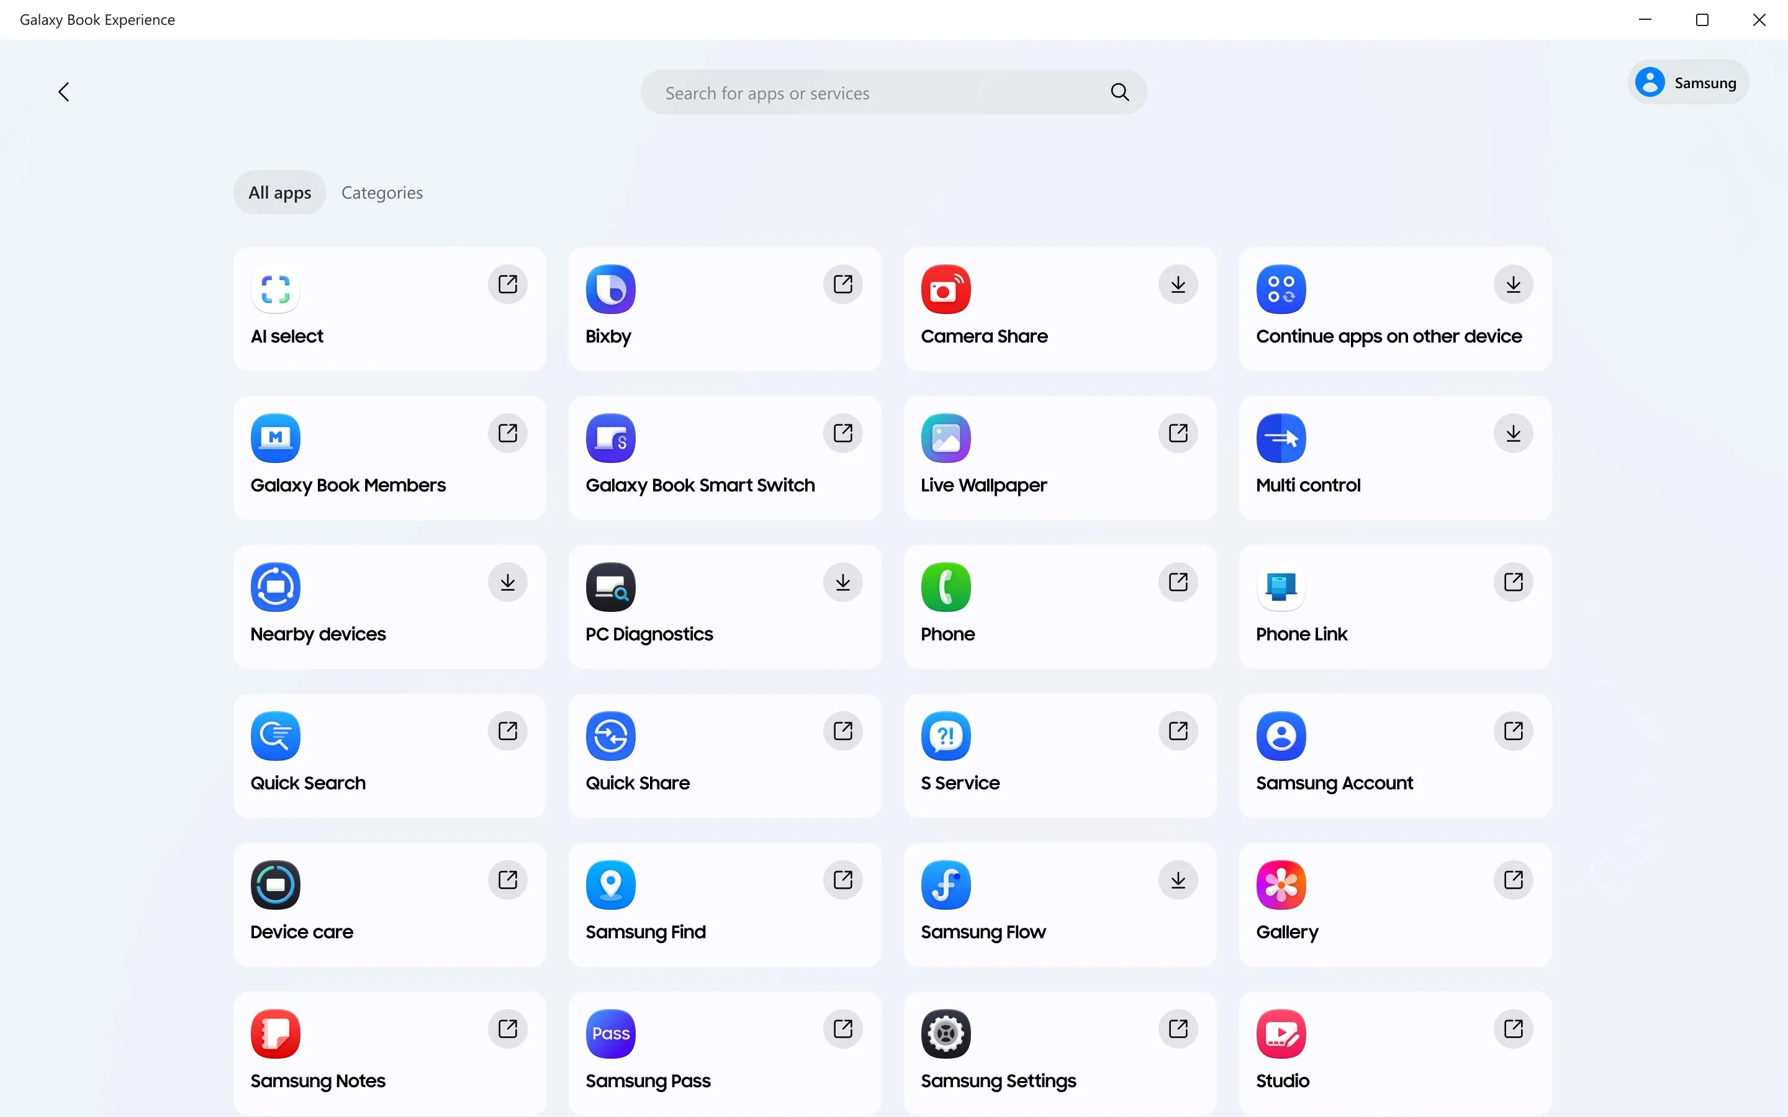The height and width of the screenshot is (1117, 1788).
Task: Launch Samsung Account via its open button
Action: (1513, 730)
